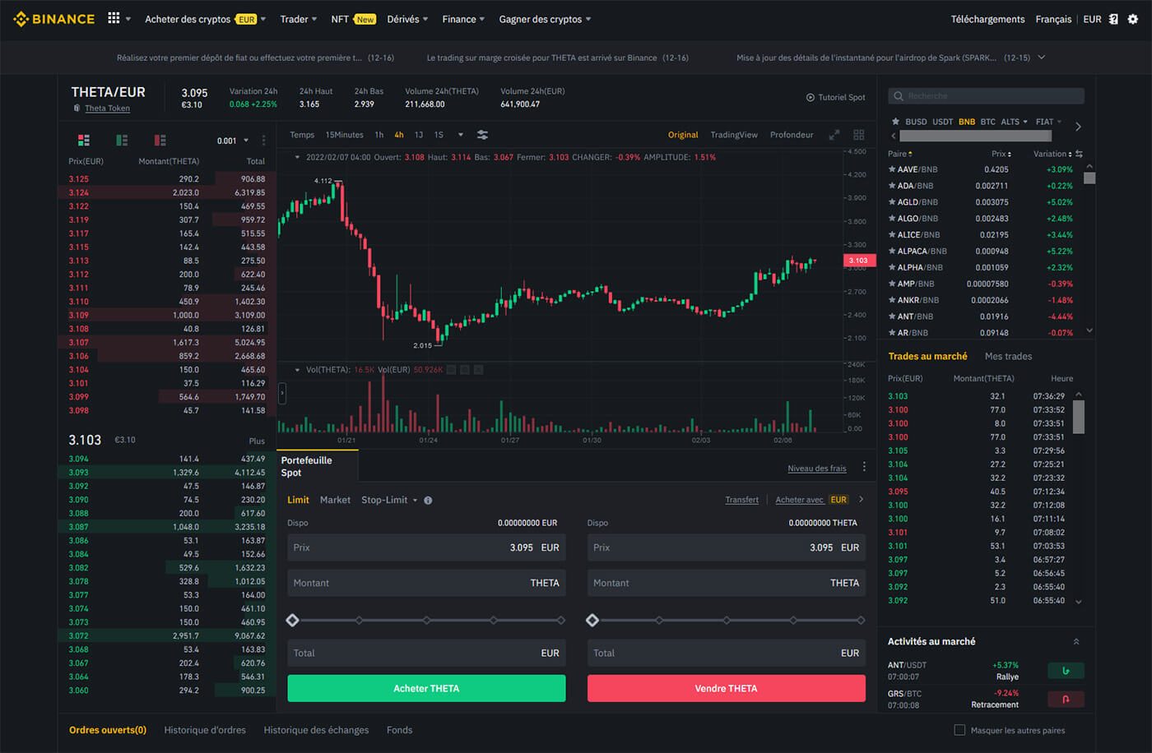Open Téléchargements in top bar

[987, 19]
